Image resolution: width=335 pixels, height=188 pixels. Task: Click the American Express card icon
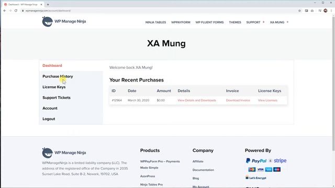click(269, 169)
